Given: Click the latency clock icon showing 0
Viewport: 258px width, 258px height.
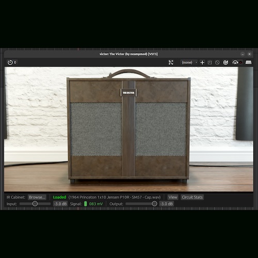Looking at the screenshot, I should tap(10, 62).
